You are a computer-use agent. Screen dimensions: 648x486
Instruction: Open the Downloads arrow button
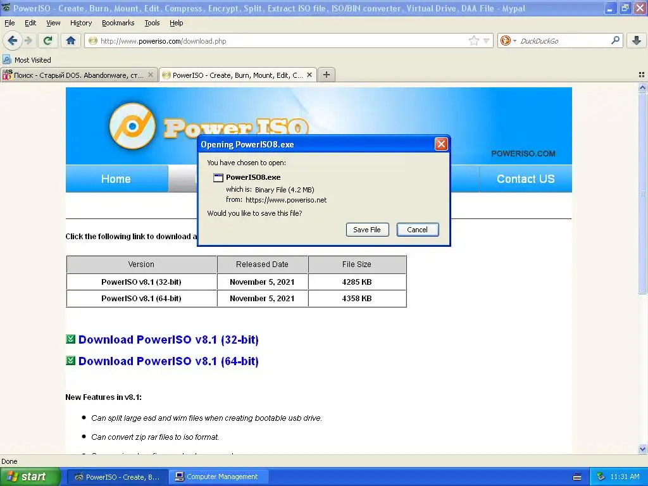[x=637, y=40]
